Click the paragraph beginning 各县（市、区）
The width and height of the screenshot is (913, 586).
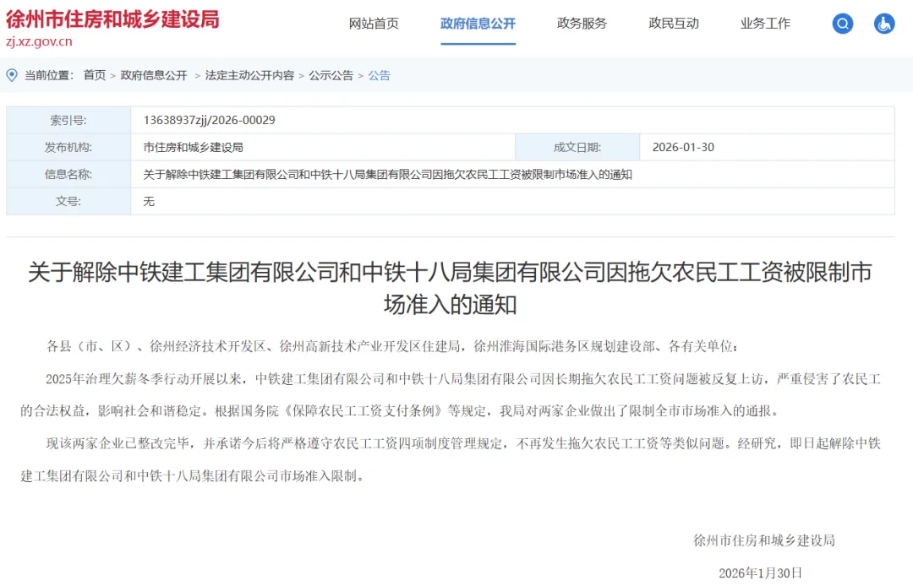(x=392, y=346)
